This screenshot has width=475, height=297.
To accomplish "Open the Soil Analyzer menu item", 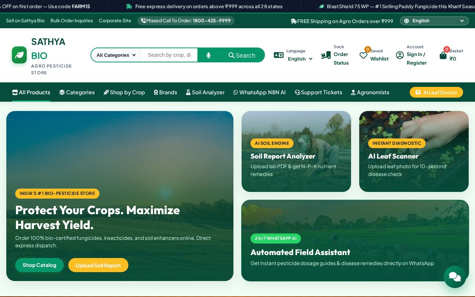I will click(x=205, y=92).
